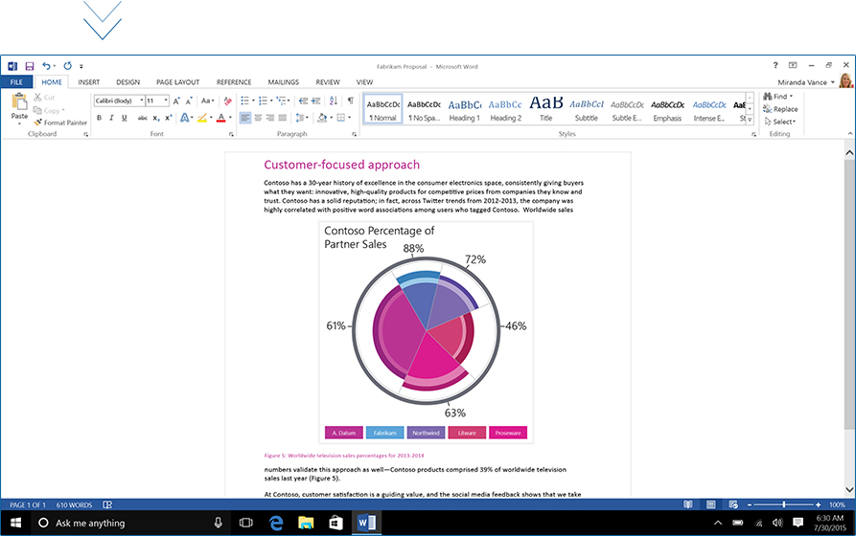Toggle Bold formatting

click(99, 118)
